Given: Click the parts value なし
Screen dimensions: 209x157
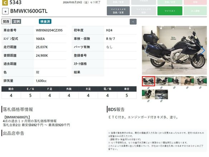Looking at the screenshot, I should pos(109,47).
